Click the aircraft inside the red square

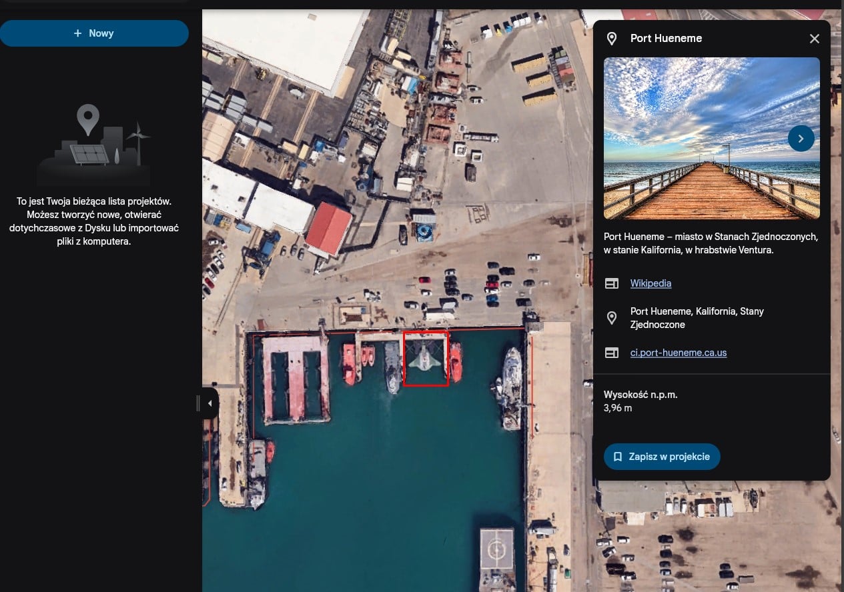(425, 359)
